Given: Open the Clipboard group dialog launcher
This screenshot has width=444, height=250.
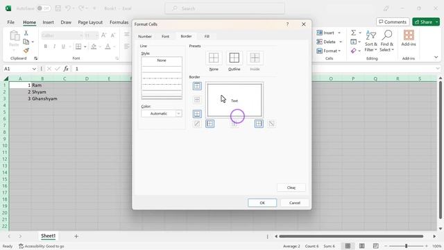Looking at the screenshot, I should click(35, 58).
